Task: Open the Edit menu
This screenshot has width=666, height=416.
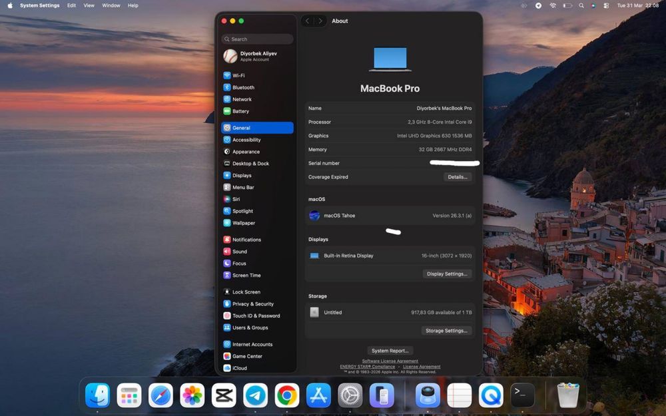Action: [x=71, y=5]
